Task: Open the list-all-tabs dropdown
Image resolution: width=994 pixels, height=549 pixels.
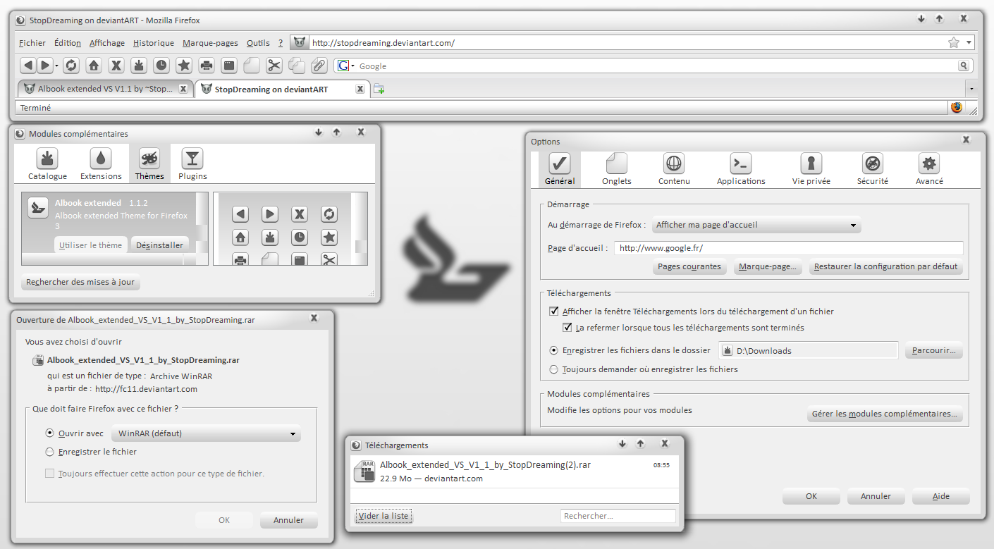Action: [971, 90]
